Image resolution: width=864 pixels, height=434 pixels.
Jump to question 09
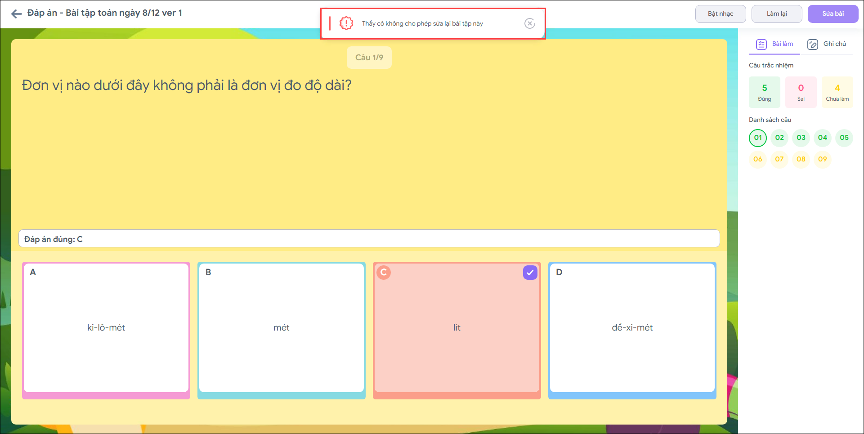823,159
